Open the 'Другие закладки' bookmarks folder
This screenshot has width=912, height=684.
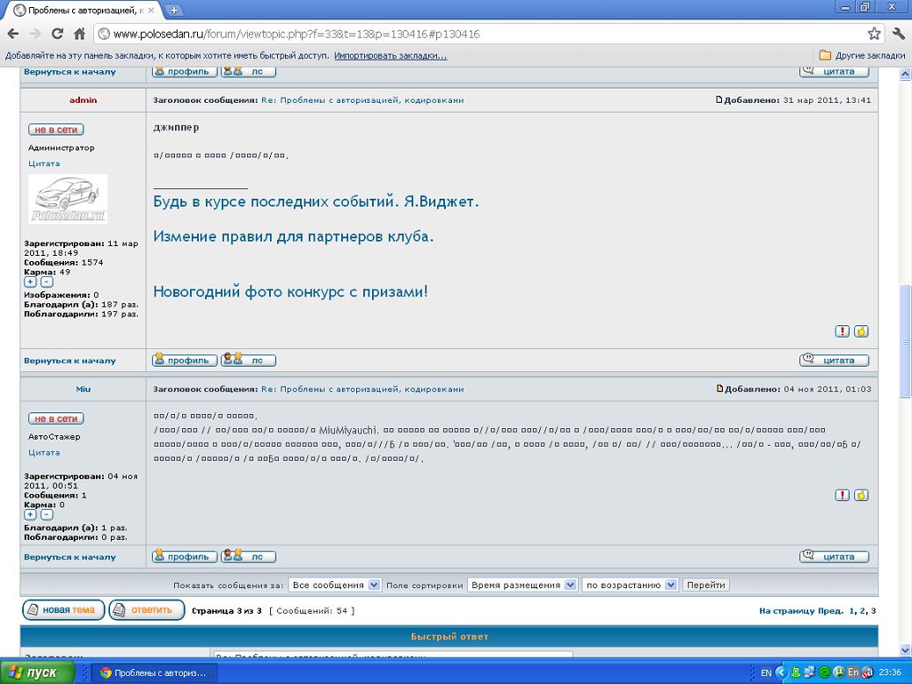(862, 55)
